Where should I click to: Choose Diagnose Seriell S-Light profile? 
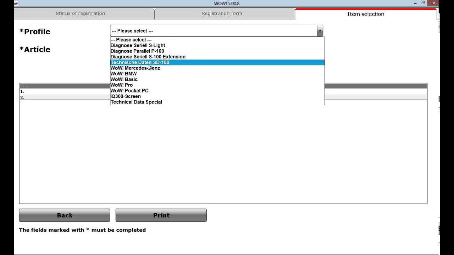(x=217, y=45)
